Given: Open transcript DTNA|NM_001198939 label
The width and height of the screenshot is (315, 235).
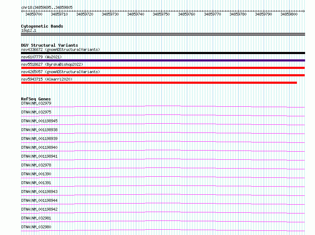Looking at the screenshot, I should pyautogui.click(x=39, y=139).
